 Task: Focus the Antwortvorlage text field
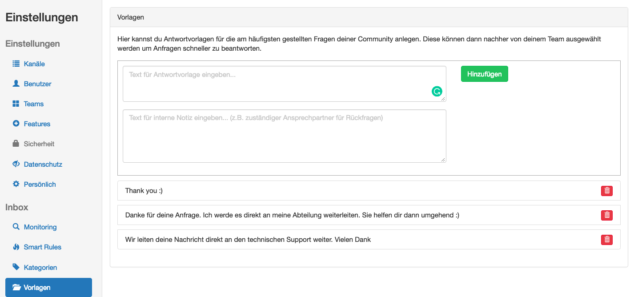[276, 84]
